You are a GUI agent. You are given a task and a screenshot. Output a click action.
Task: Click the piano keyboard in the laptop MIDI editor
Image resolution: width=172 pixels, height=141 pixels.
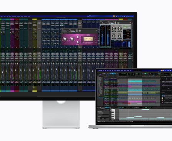pos(113,114)
